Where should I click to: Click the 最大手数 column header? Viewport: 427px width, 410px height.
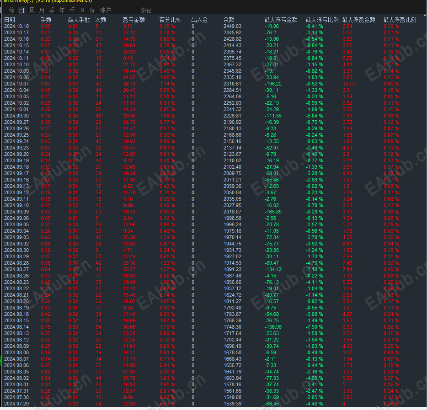click(79, 20)
